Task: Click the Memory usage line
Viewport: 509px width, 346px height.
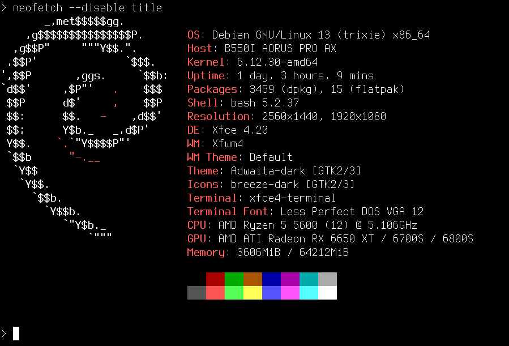Action: (x=268, y=252)
